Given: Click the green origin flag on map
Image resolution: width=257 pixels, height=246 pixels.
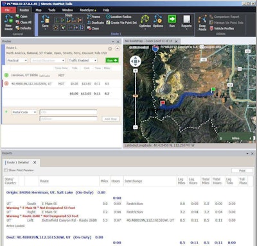Looking at the screenshot, I should click(x=213, y=90).
